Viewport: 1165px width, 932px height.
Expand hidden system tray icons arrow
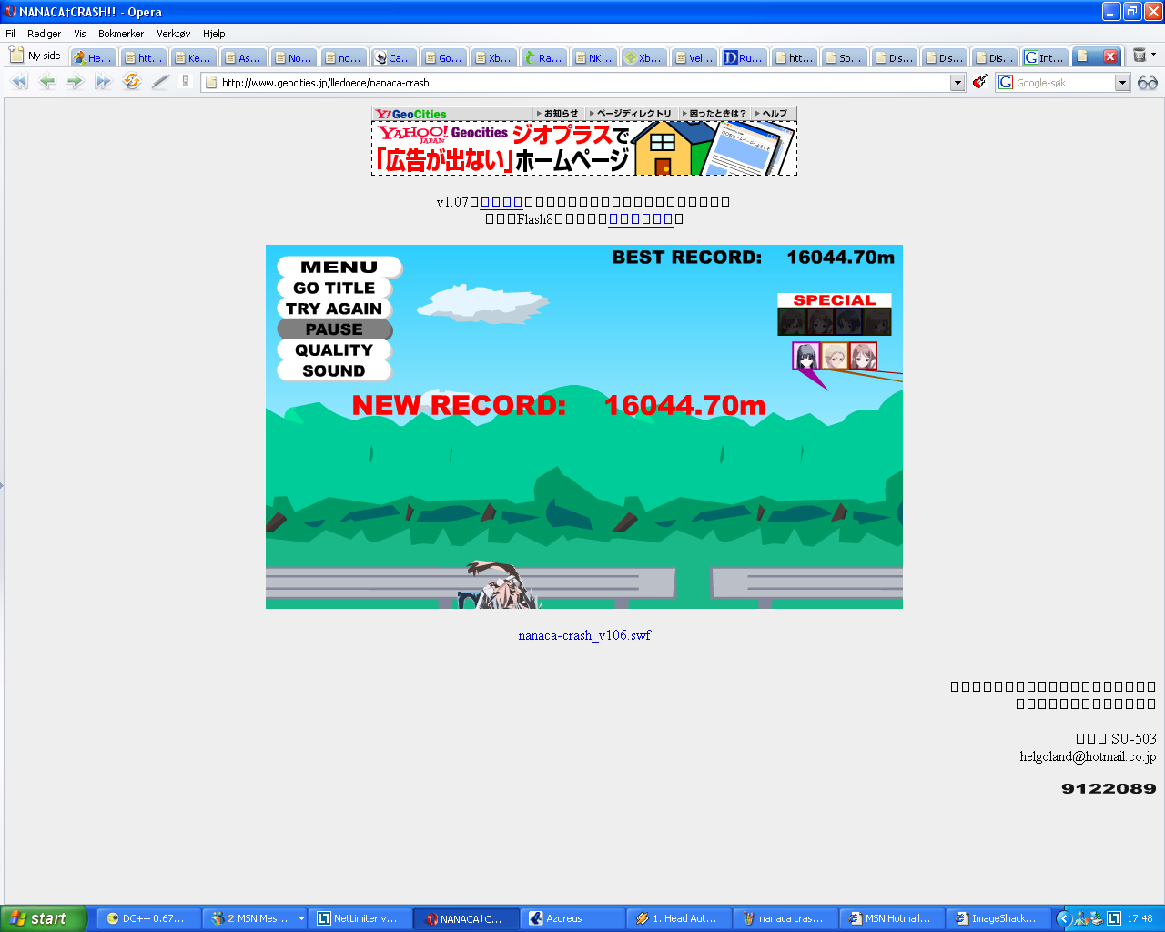point(1063,918)
